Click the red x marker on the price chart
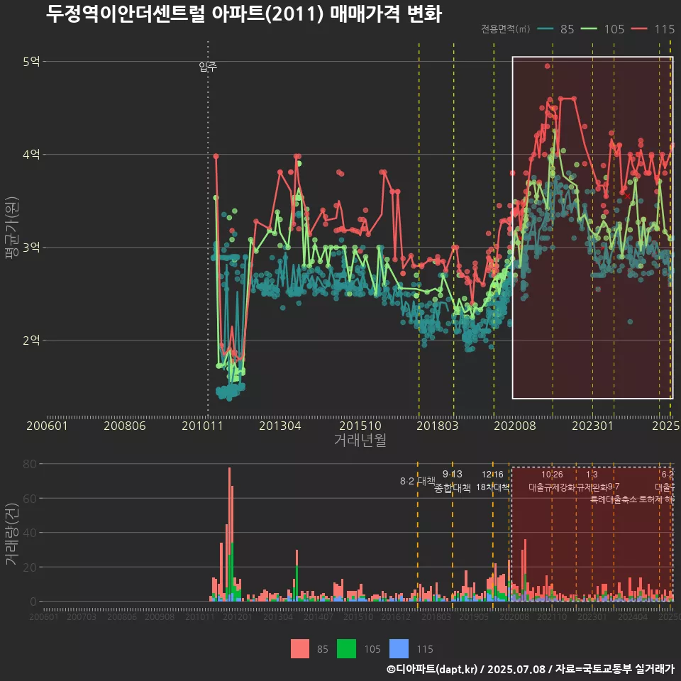The width and height of the screenshot is (681, 681). point(627,196)
